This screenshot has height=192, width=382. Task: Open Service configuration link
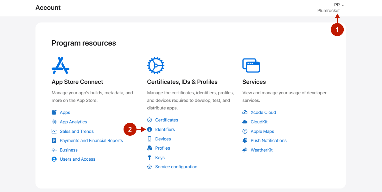(x=176, y=167)
